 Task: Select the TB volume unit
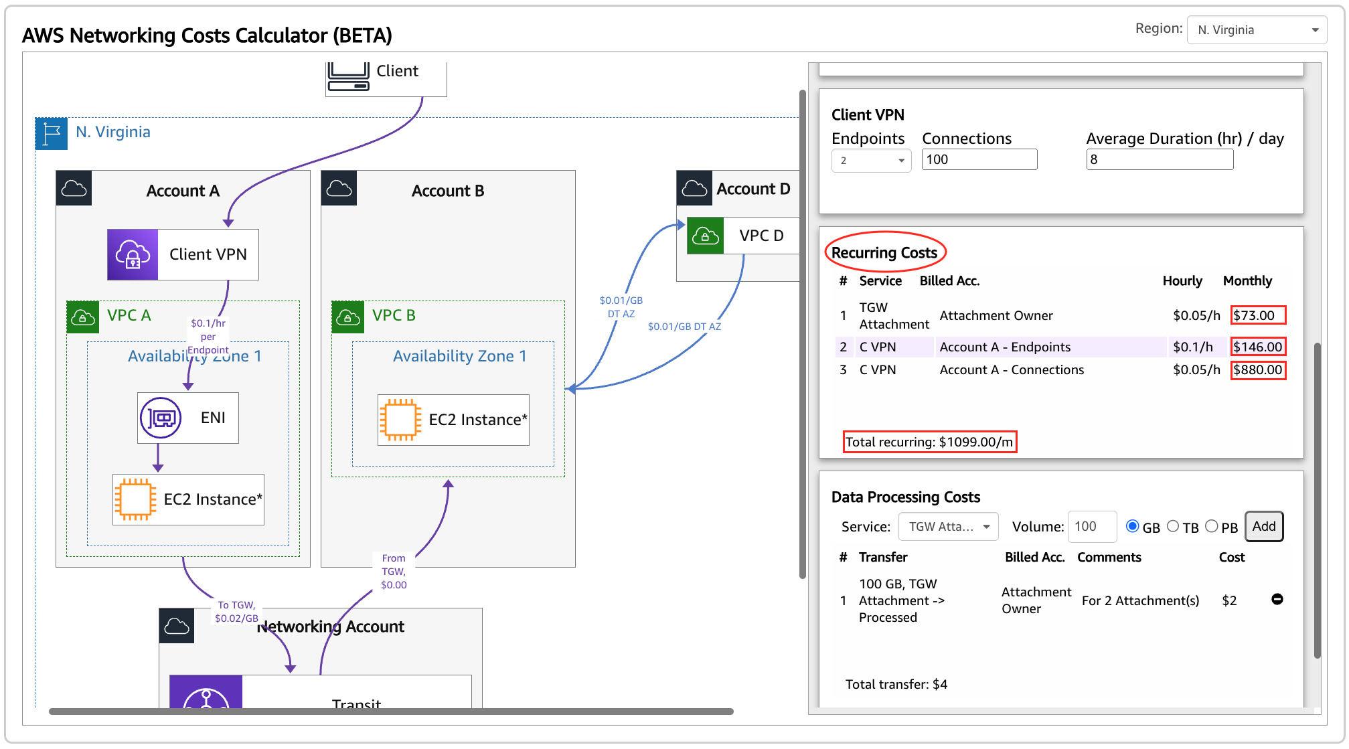1173,526
